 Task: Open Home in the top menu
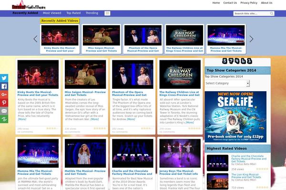point(216,3)
